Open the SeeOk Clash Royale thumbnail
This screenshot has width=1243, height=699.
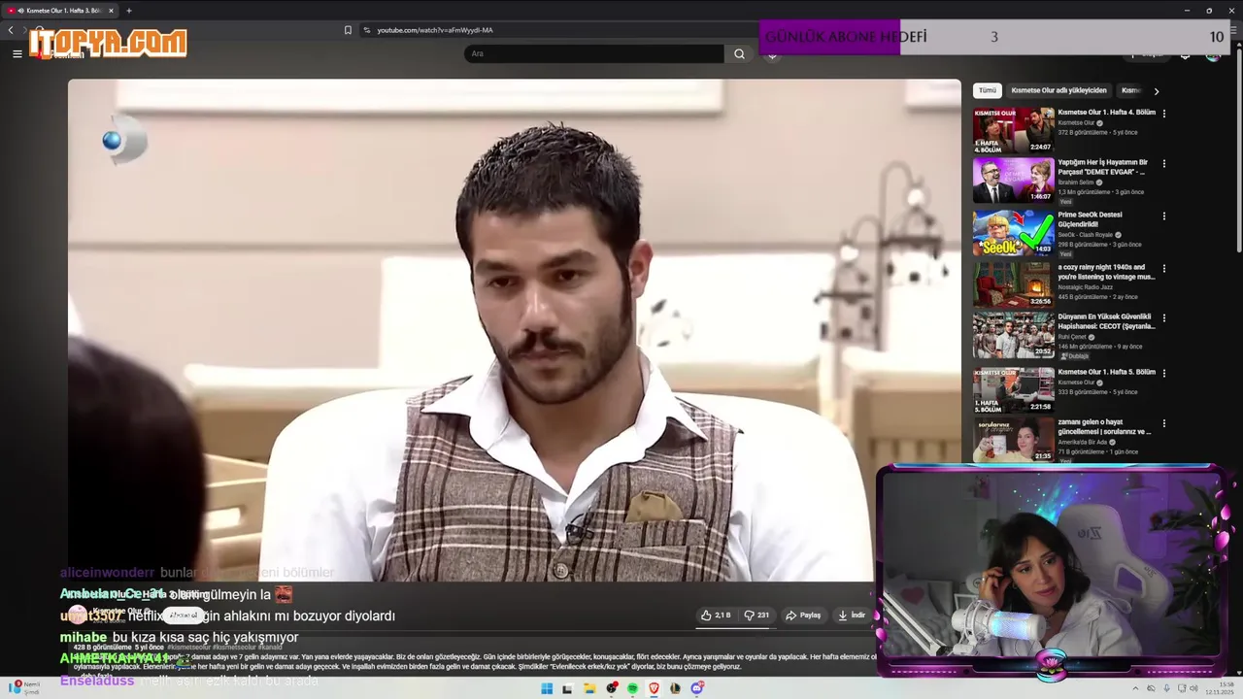(1014, 233)
